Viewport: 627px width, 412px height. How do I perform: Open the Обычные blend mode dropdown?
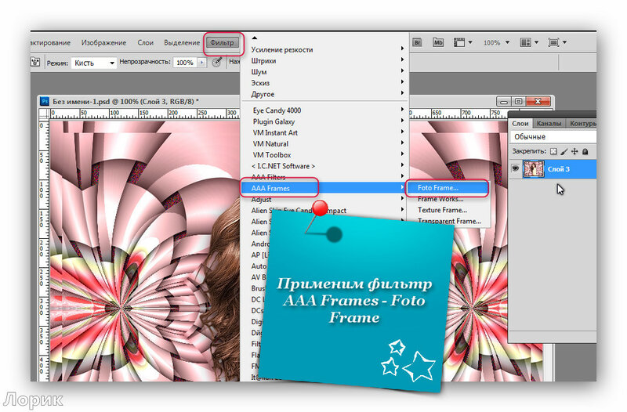point(553,136)
